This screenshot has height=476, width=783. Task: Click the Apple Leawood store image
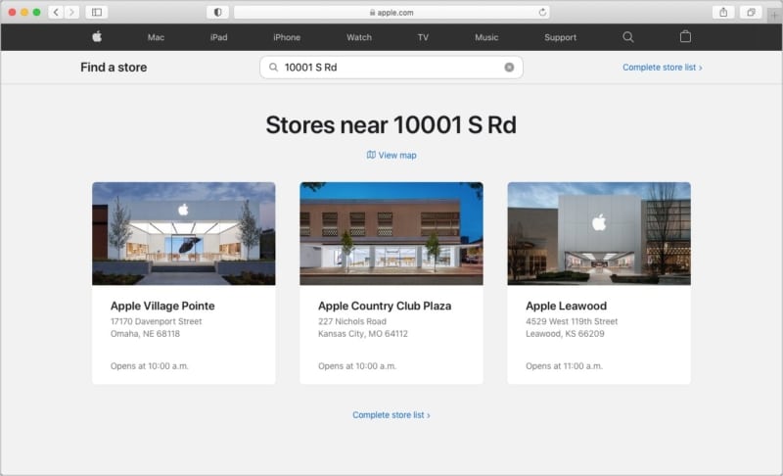coord(599,233)
